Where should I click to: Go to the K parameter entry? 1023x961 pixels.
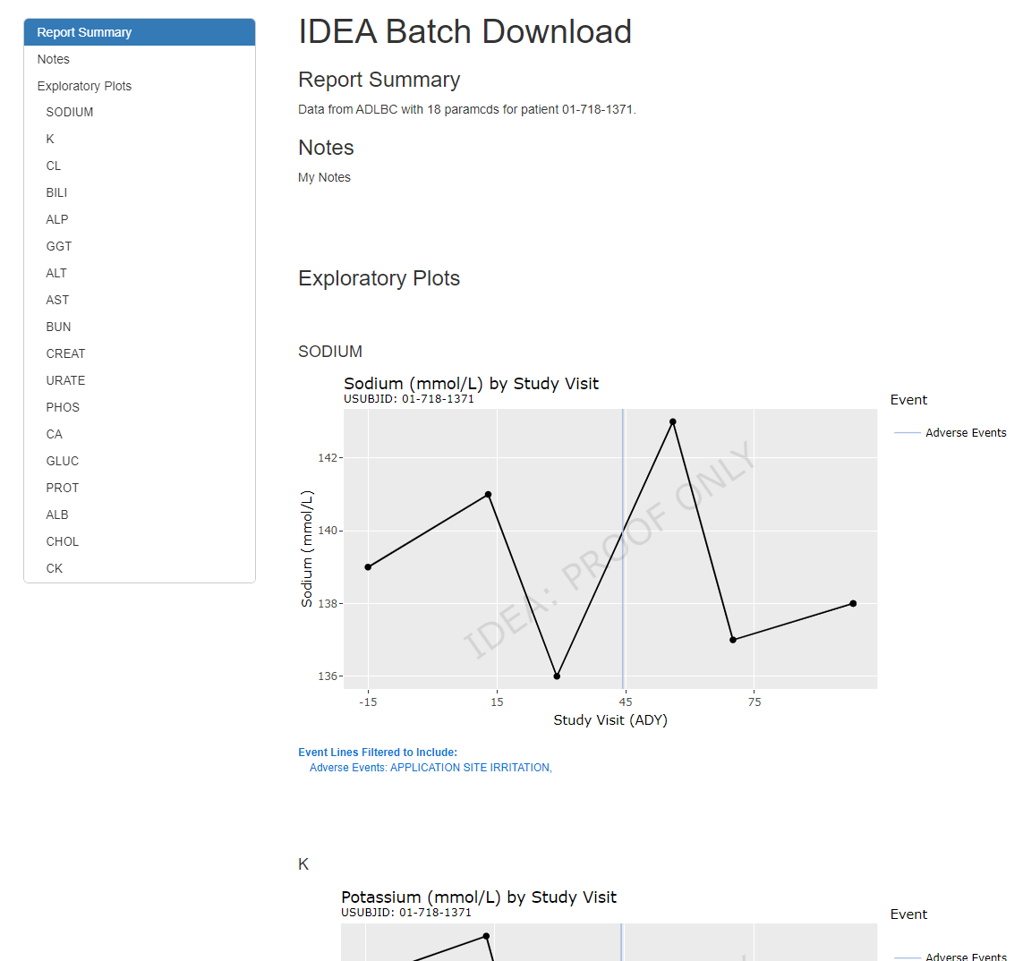pos(139,139)
